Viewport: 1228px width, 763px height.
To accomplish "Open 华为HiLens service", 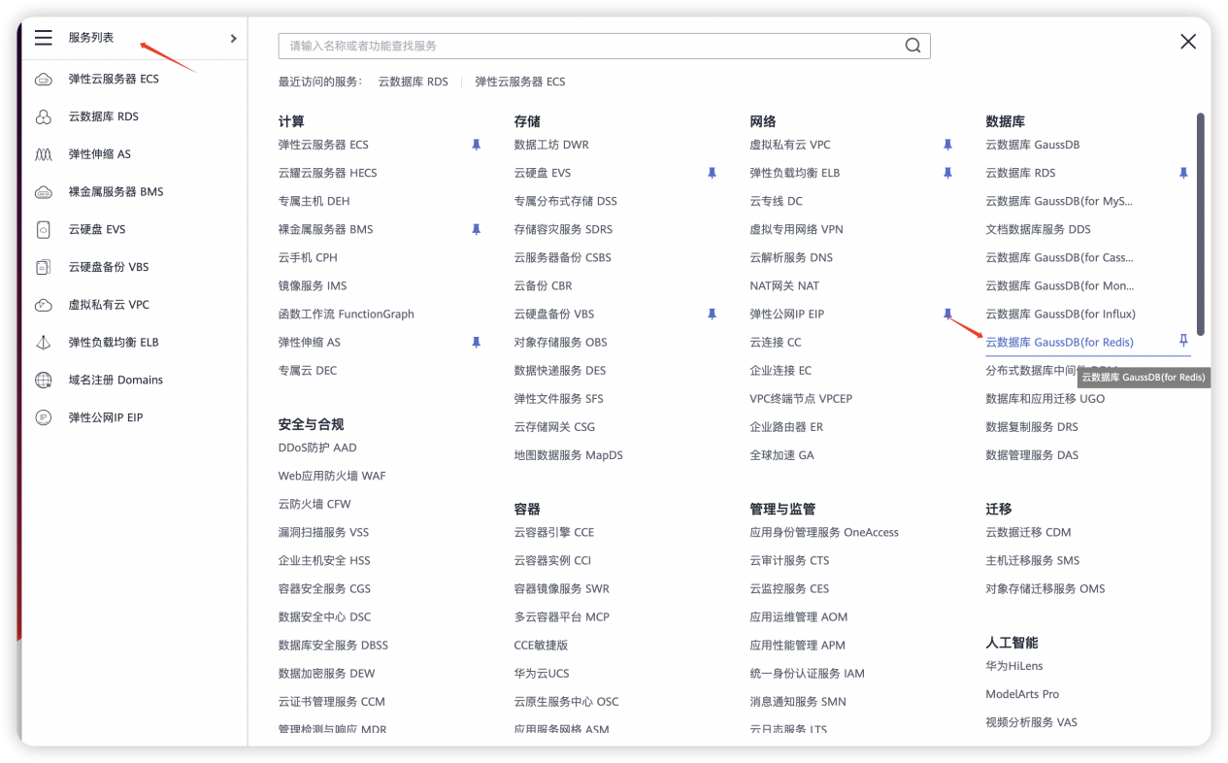I will point(1013,666).
